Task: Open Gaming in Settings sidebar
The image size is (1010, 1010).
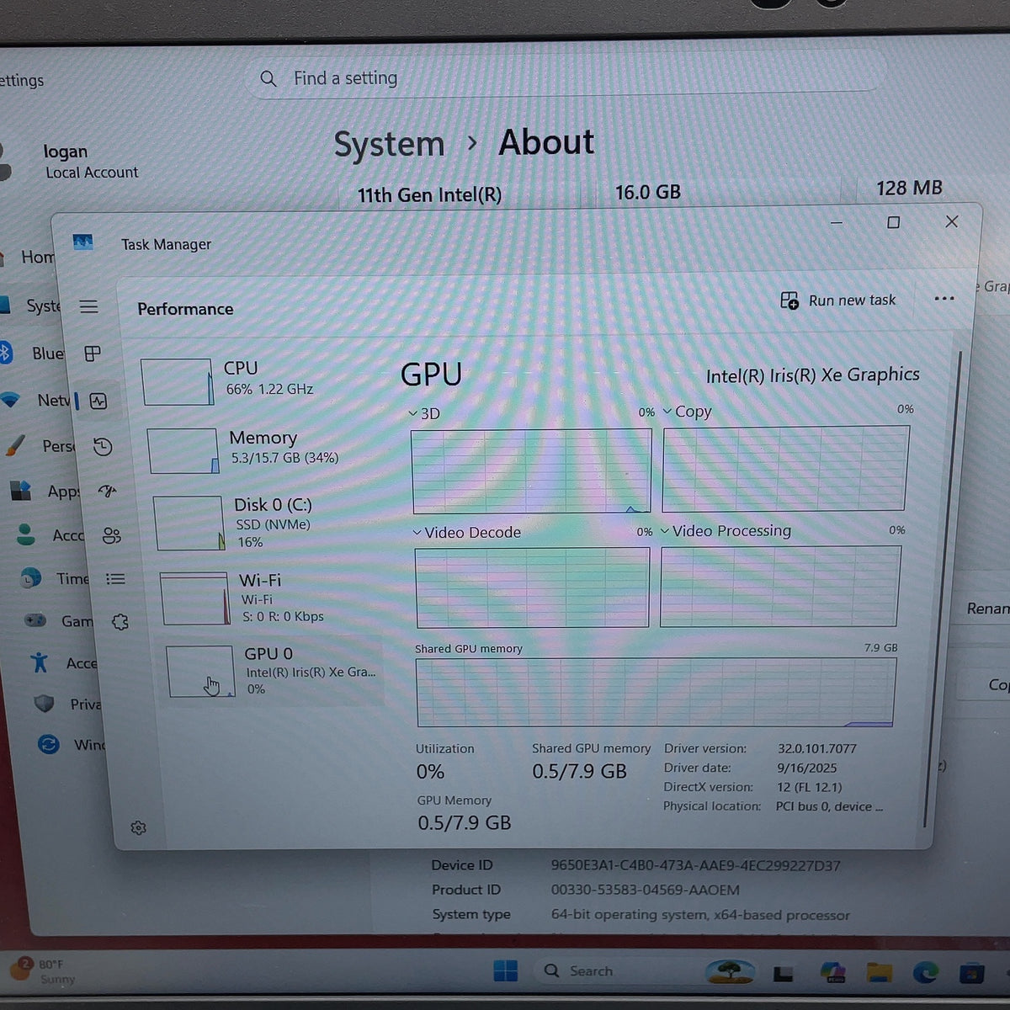Action: pyautogui.click(x=57, y=621)
